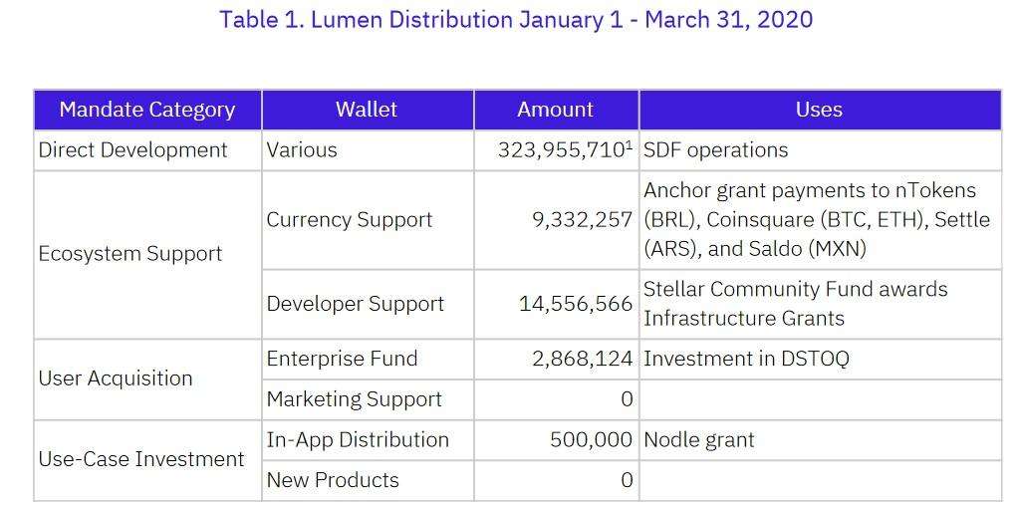This screenshot has height=505, width=1016.
Task: Select the Uses column header
Action: point(819,110)
